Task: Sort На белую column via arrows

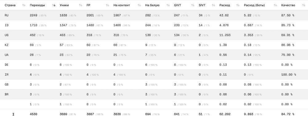Action: pyautogui.click(x=168, y=5)
